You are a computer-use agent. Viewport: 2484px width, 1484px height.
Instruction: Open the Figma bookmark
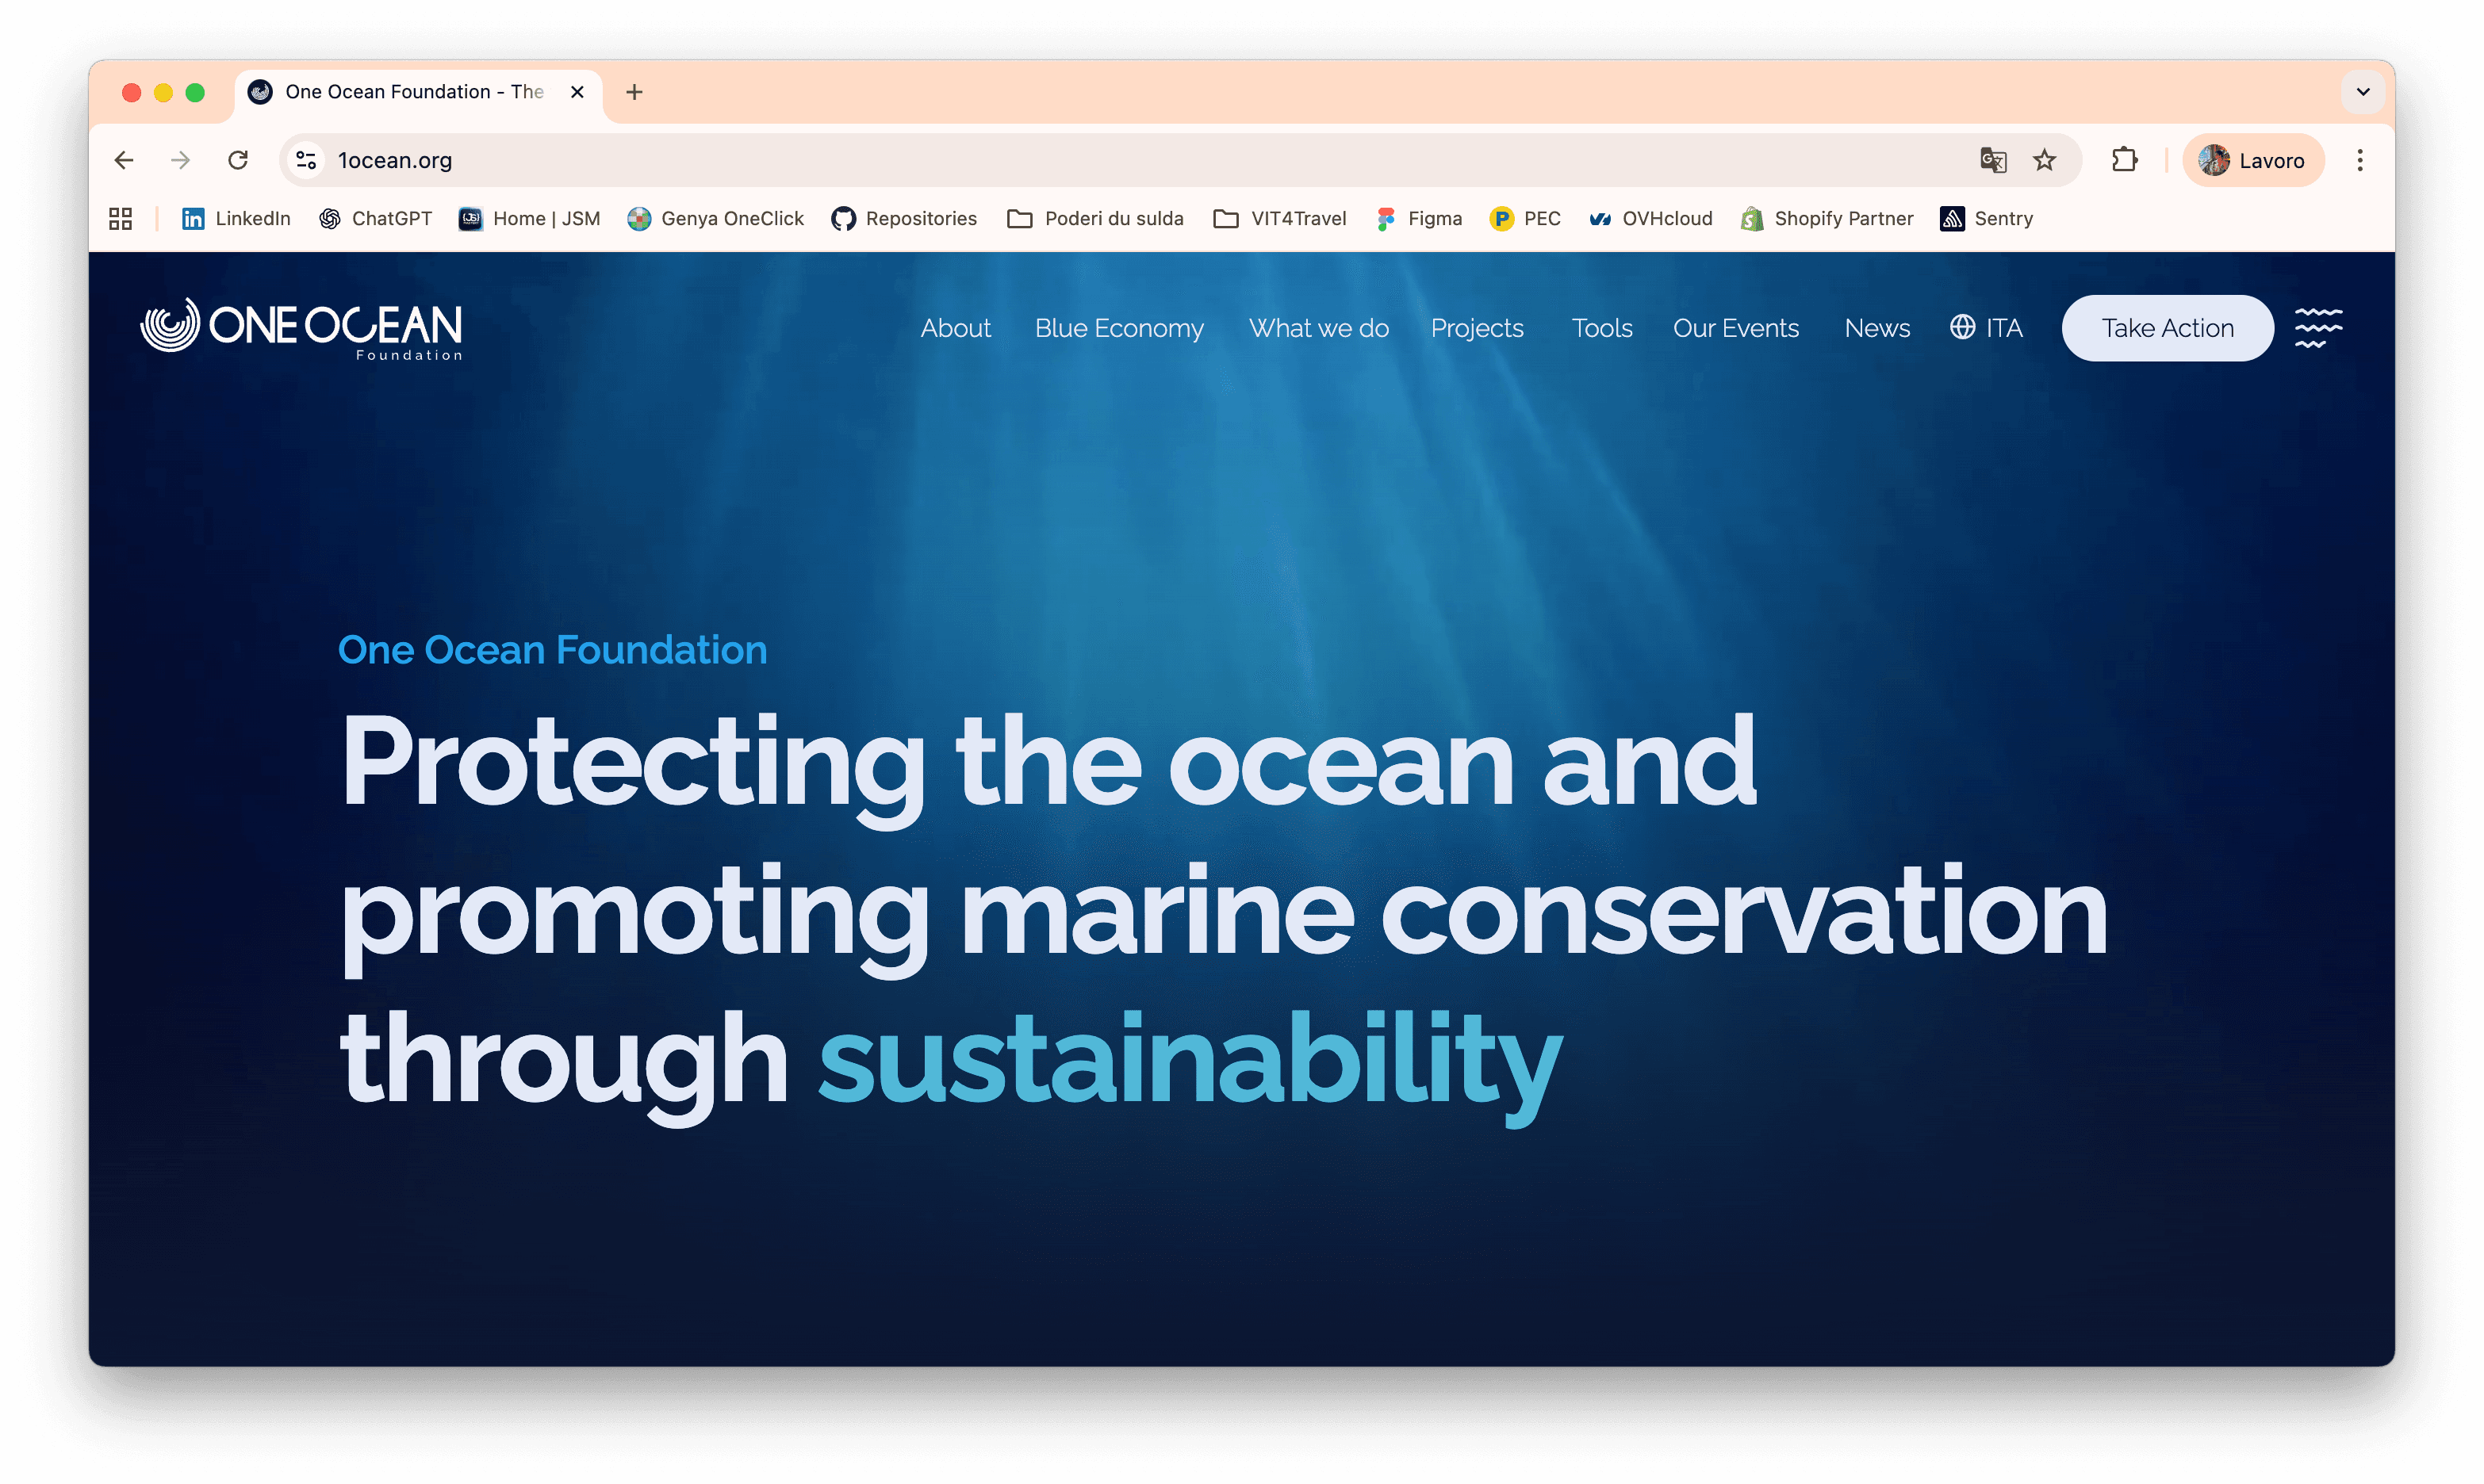(x=1419, y=218)
